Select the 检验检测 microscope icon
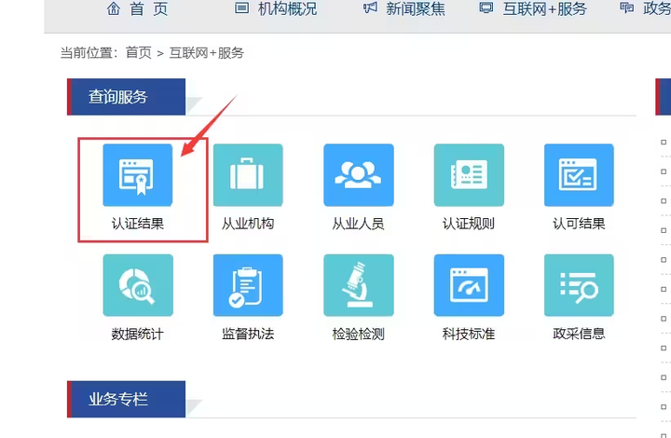Viewport: 671px width, 438px height. (x=358, y=285)
